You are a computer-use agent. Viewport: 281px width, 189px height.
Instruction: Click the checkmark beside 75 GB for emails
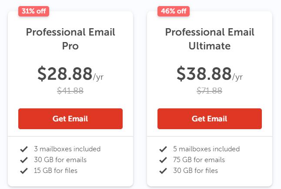pos(163,160)
